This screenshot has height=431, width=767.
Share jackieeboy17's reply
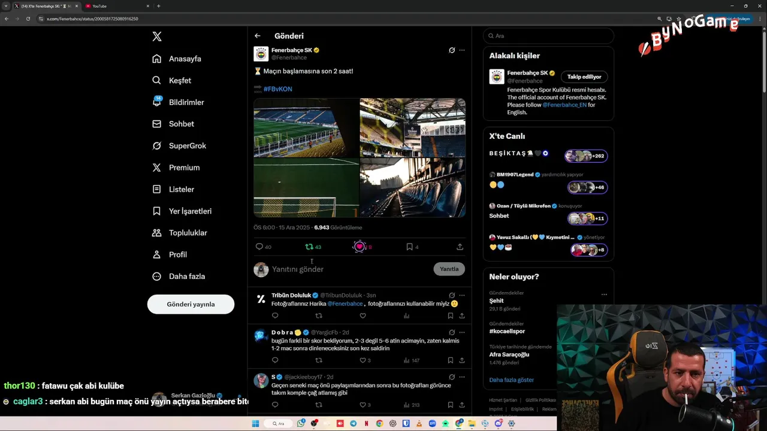pyautogui.click(x=462, y=405)
